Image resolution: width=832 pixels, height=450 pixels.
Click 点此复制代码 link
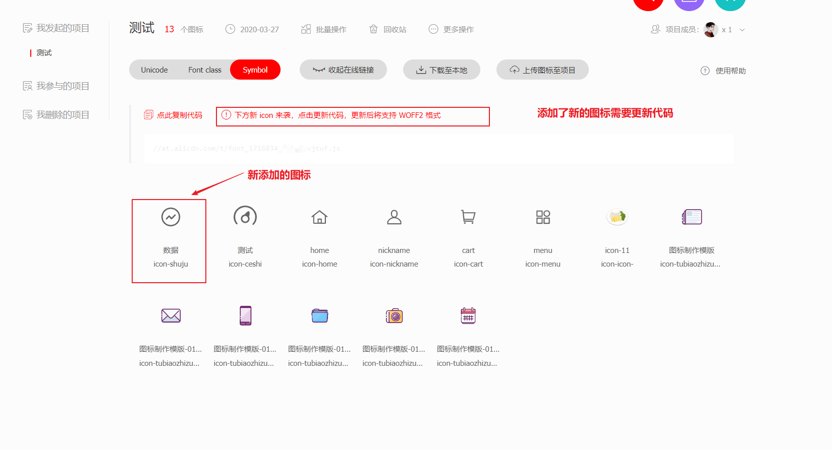[179, 115]
